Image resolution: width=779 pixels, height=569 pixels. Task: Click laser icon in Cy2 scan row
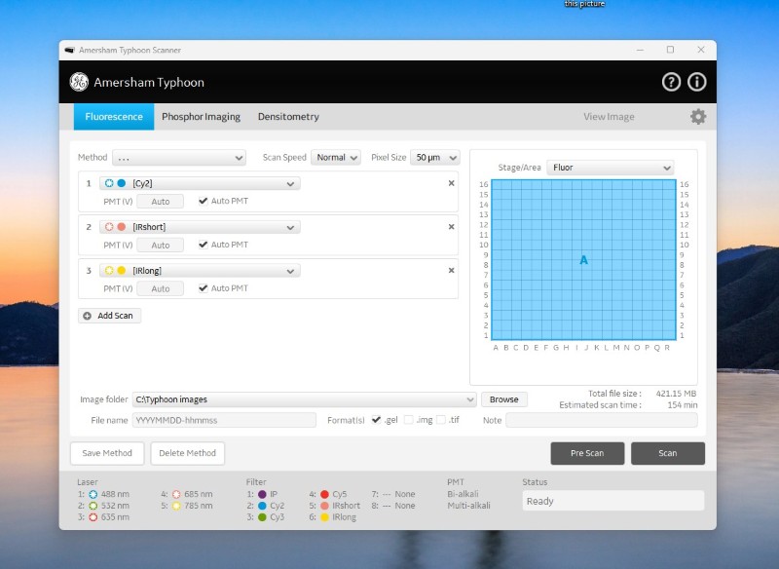[x=109, y=183]
